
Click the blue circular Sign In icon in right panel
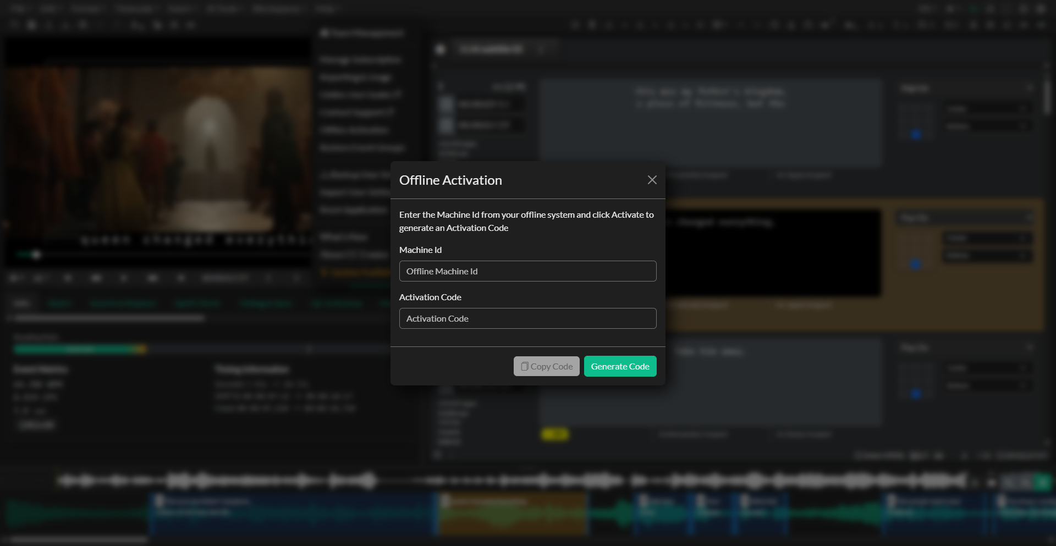(x=916, y=134)
